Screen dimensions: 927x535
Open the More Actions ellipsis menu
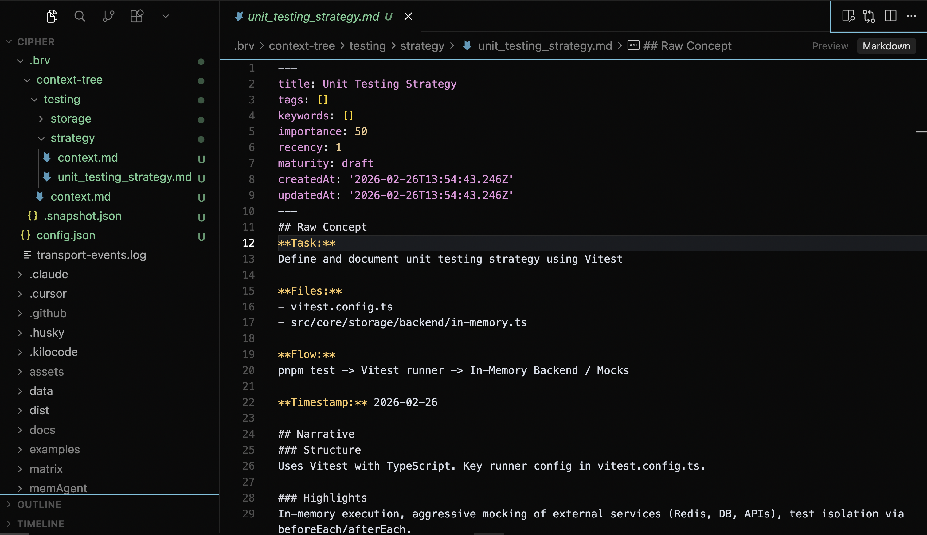912,16
